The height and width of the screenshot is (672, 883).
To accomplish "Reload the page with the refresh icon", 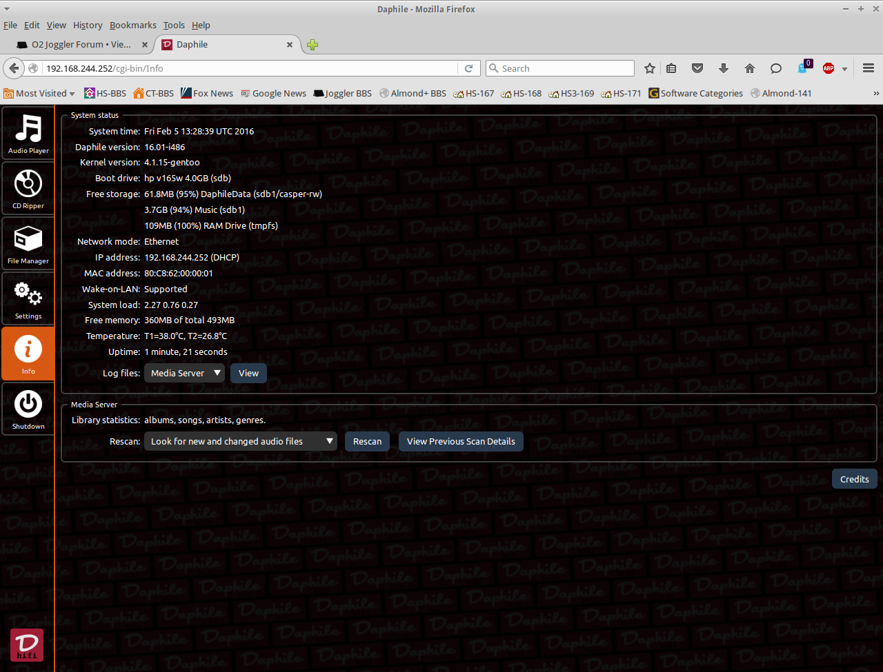I will point(468,68).
